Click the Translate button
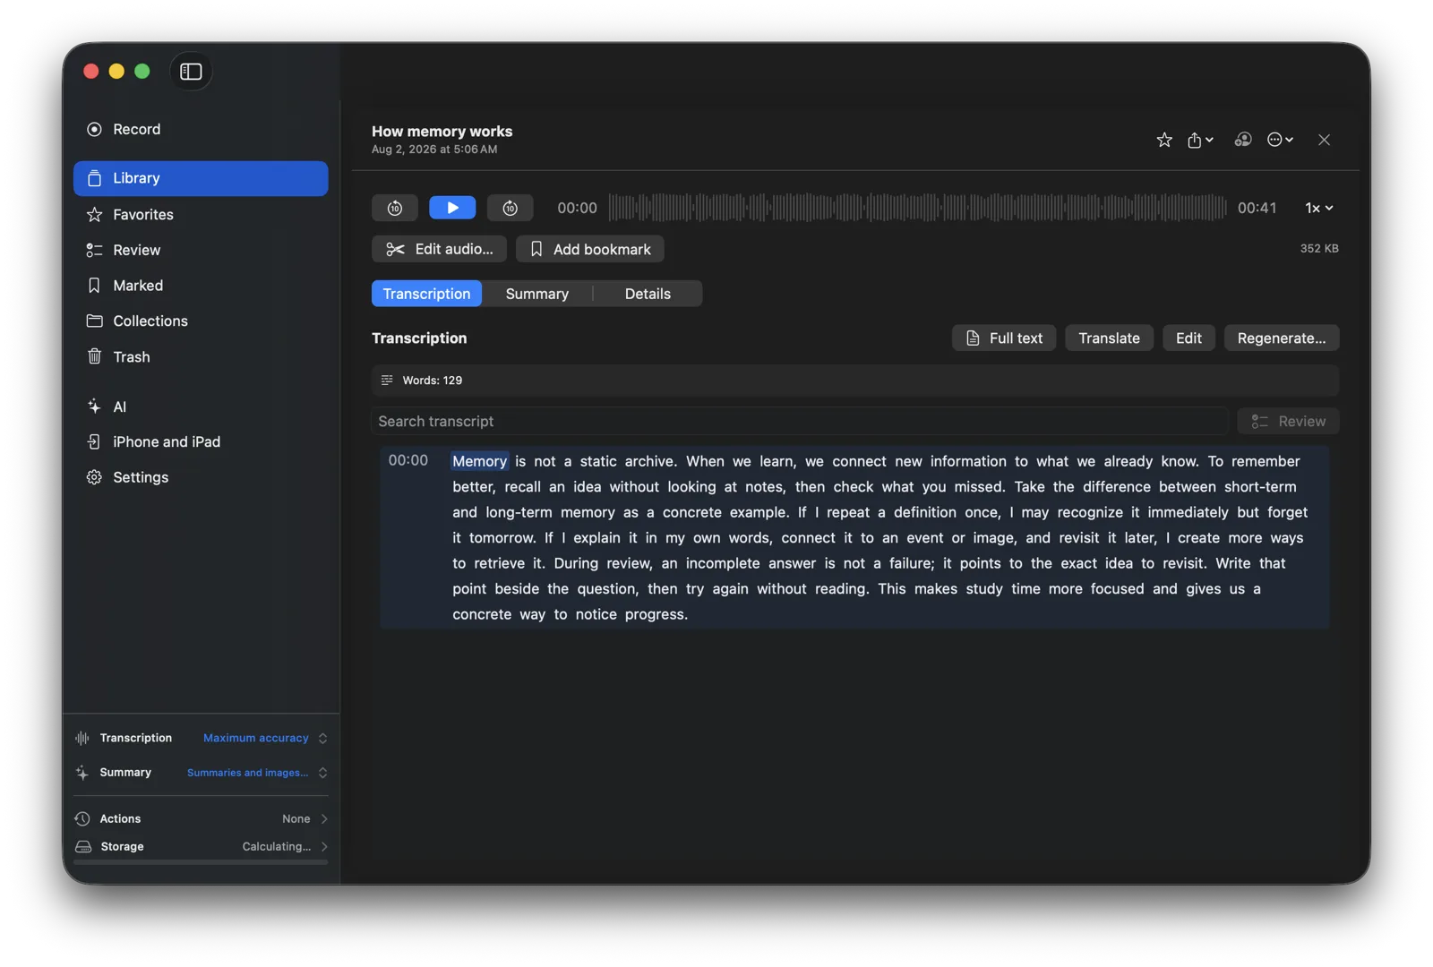 pos(1109,338)
